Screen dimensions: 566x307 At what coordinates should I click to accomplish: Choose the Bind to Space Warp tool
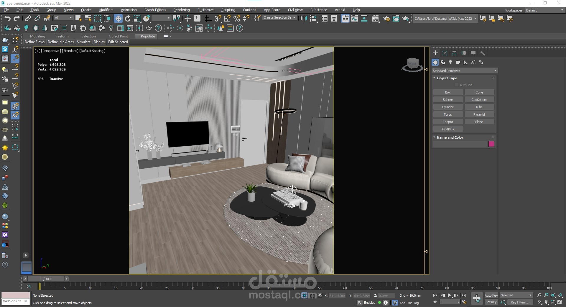click(47, 19)
